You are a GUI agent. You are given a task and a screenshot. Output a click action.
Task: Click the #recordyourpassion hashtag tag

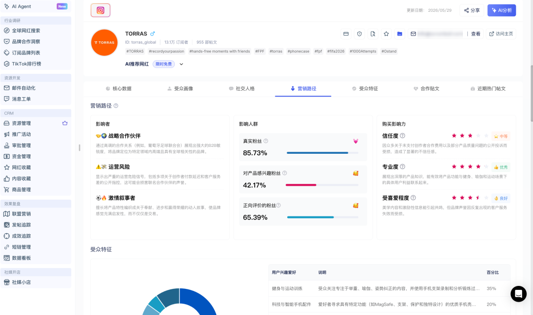click(x=166, y=51)
